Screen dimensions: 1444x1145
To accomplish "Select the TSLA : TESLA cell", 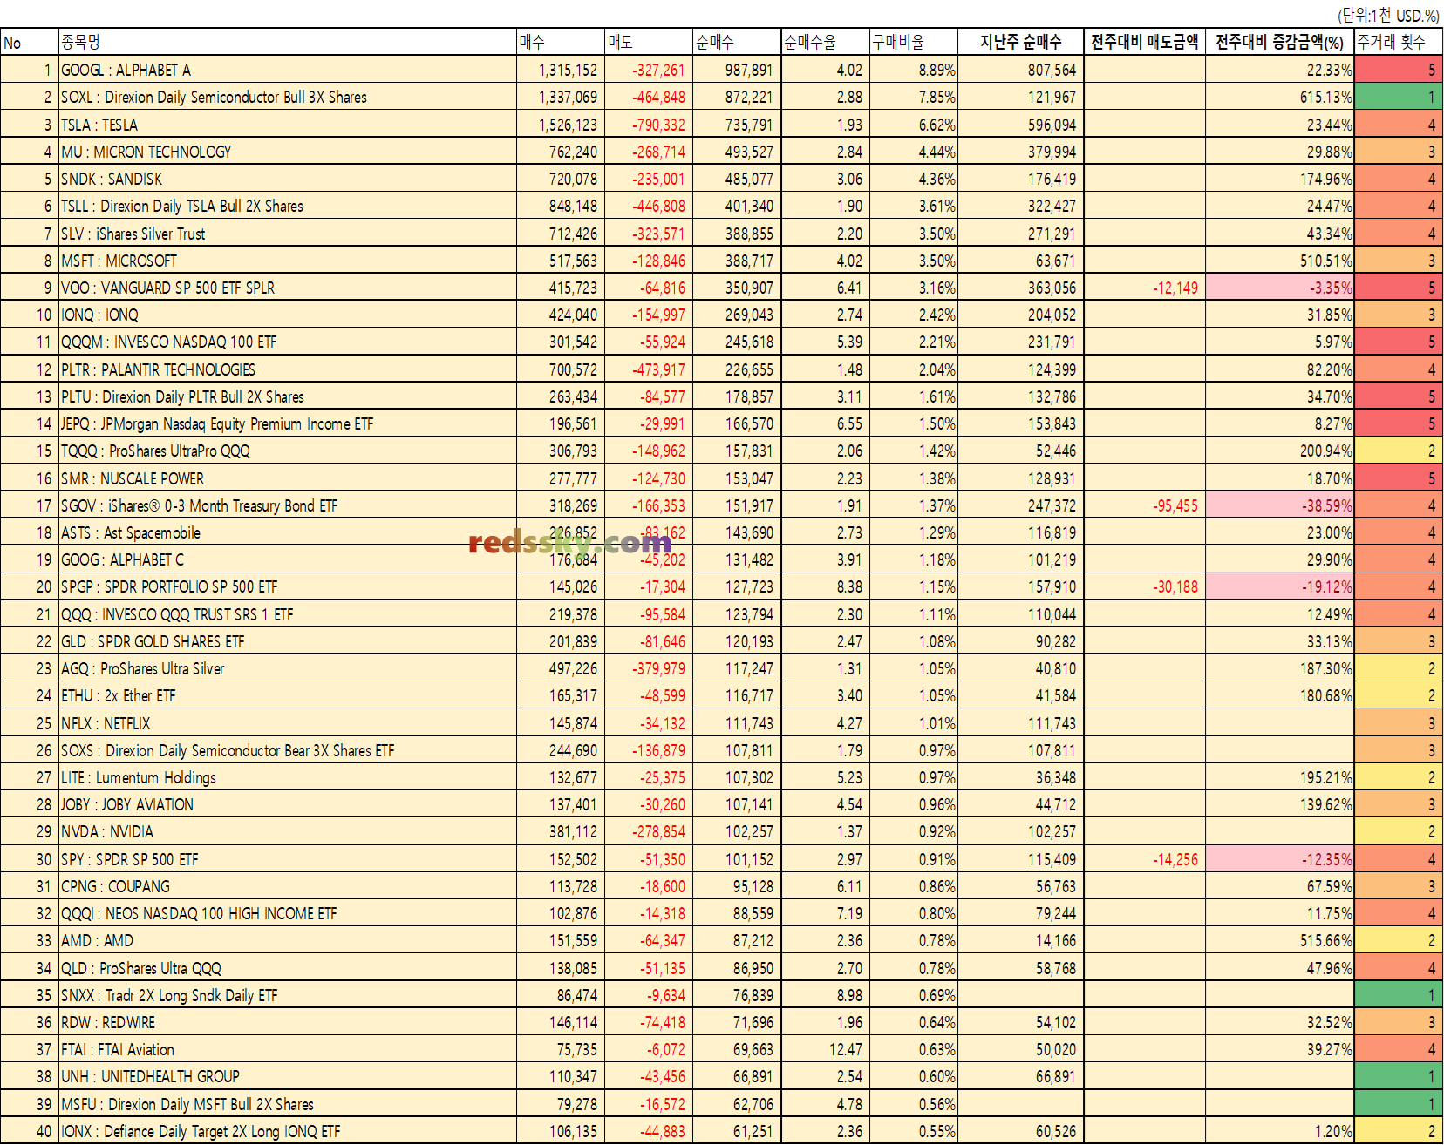I will 288,125.
